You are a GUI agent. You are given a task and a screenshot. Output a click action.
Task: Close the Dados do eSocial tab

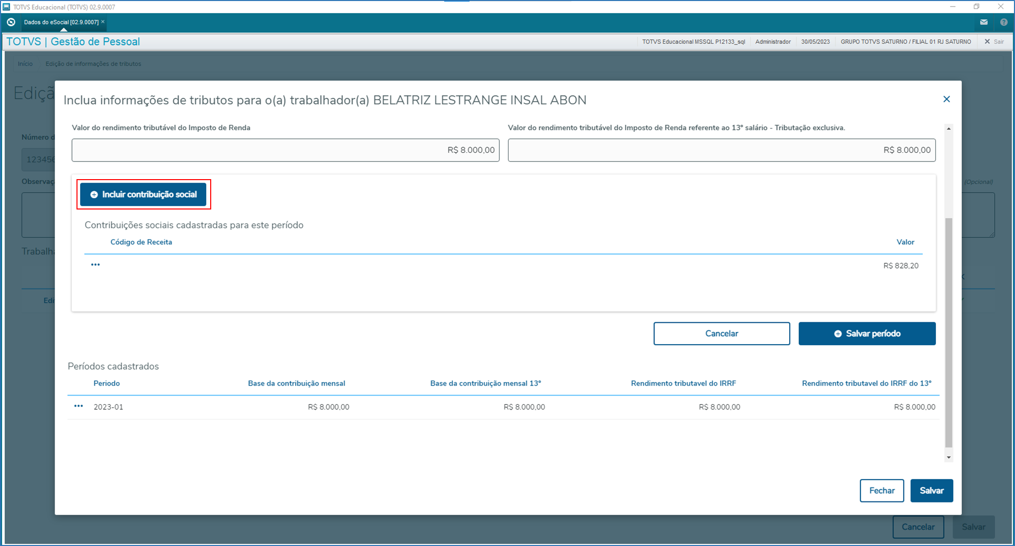point(103,22)
